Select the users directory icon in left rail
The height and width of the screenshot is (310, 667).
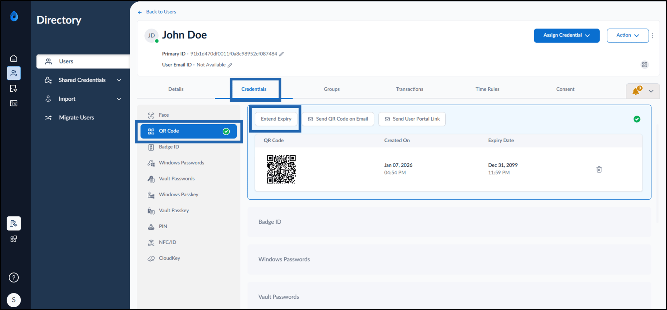(x=14, y=73)
